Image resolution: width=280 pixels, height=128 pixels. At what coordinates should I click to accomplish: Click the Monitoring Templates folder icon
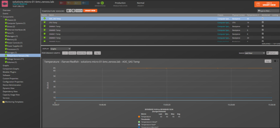click(x=3, y=102)
